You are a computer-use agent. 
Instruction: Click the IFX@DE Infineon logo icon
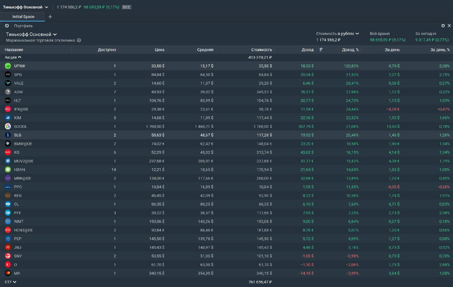pos(8,109)
